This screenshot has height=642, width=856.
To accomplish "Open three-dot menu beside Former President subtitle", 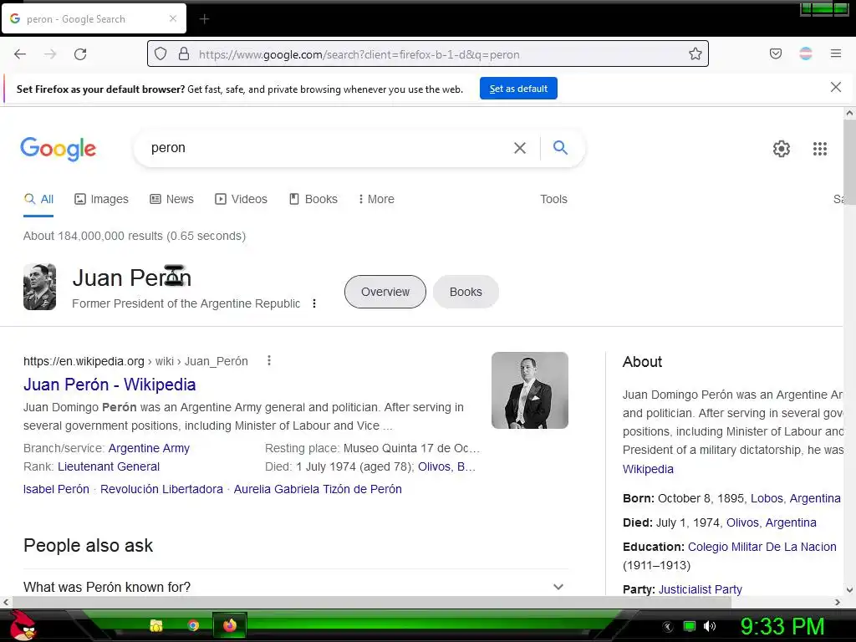I will [314, 303].
